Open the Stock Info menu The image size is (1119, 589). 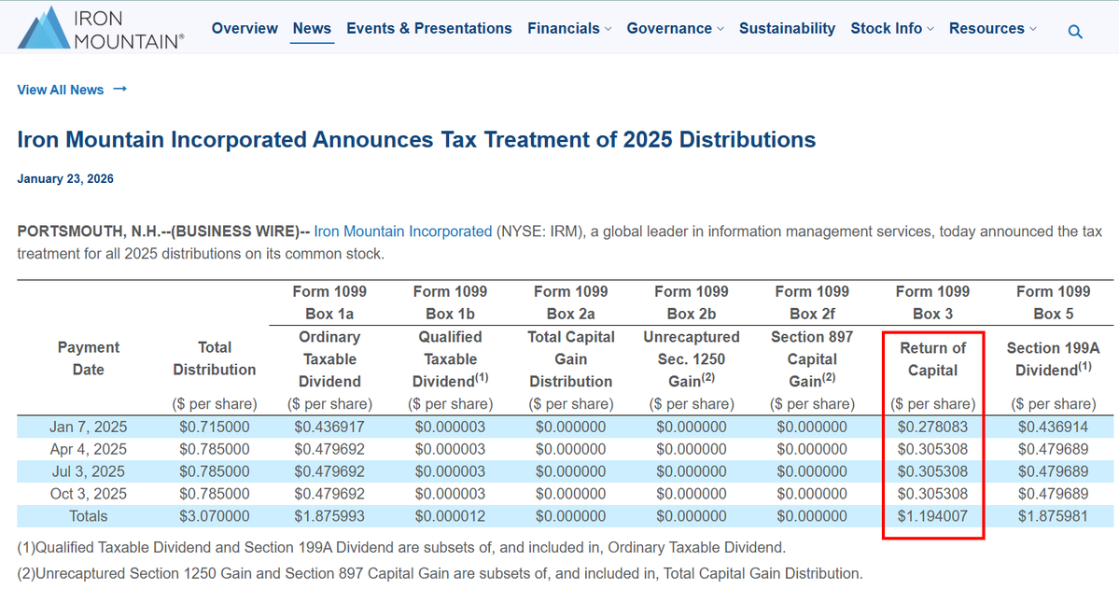click(x=887, y=29)
